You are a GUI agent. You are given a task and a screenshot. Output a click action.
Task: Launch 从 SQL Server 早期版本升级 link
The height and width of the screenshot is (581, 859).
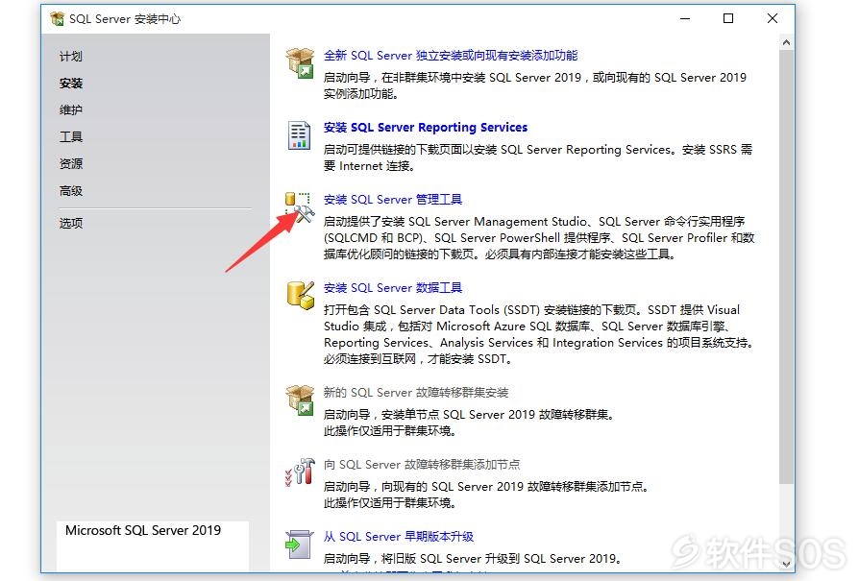pyautogui.click(x=399, y=537)
